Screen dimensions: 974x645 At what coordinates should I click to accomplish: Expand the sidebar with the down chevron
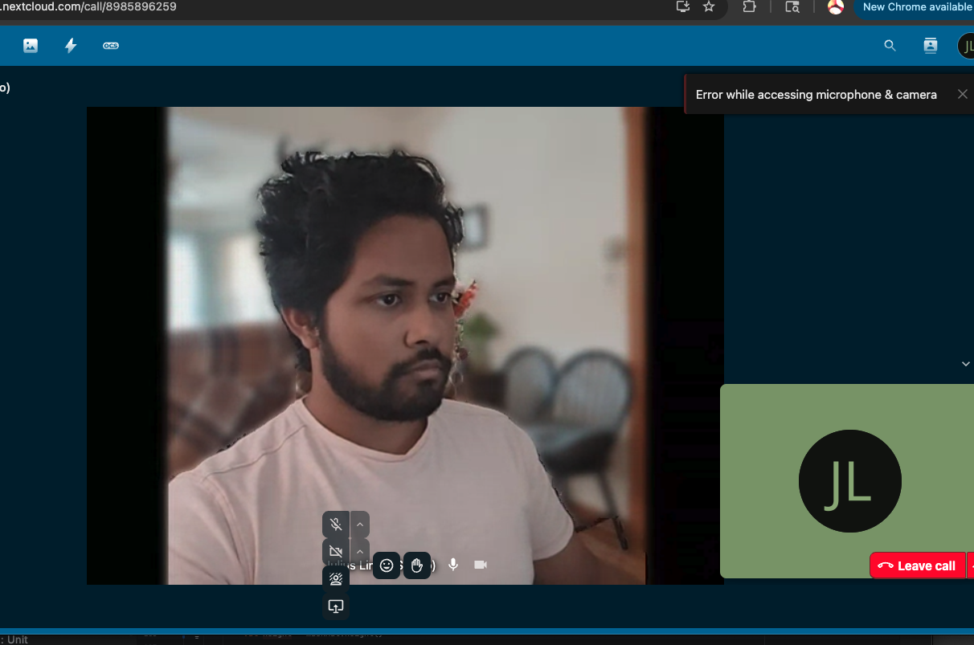(x=965, y=364)
